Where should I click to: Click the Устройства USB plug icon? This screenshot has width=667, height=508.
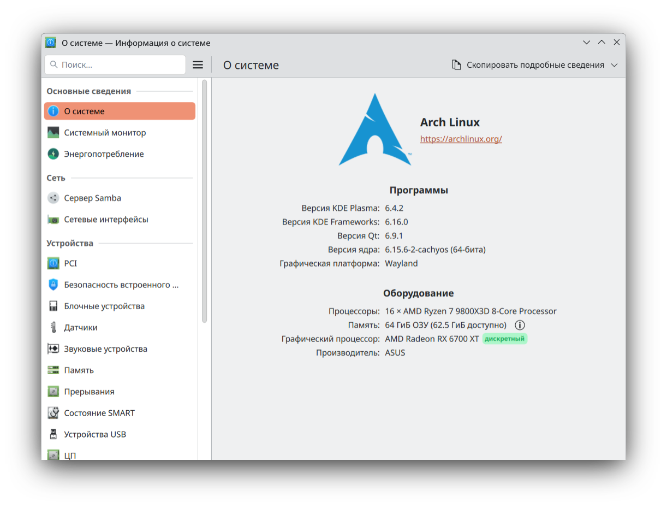(53, 435)
